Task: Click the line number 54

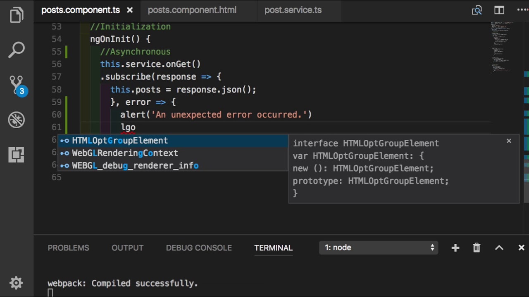Action: (57, 39)
